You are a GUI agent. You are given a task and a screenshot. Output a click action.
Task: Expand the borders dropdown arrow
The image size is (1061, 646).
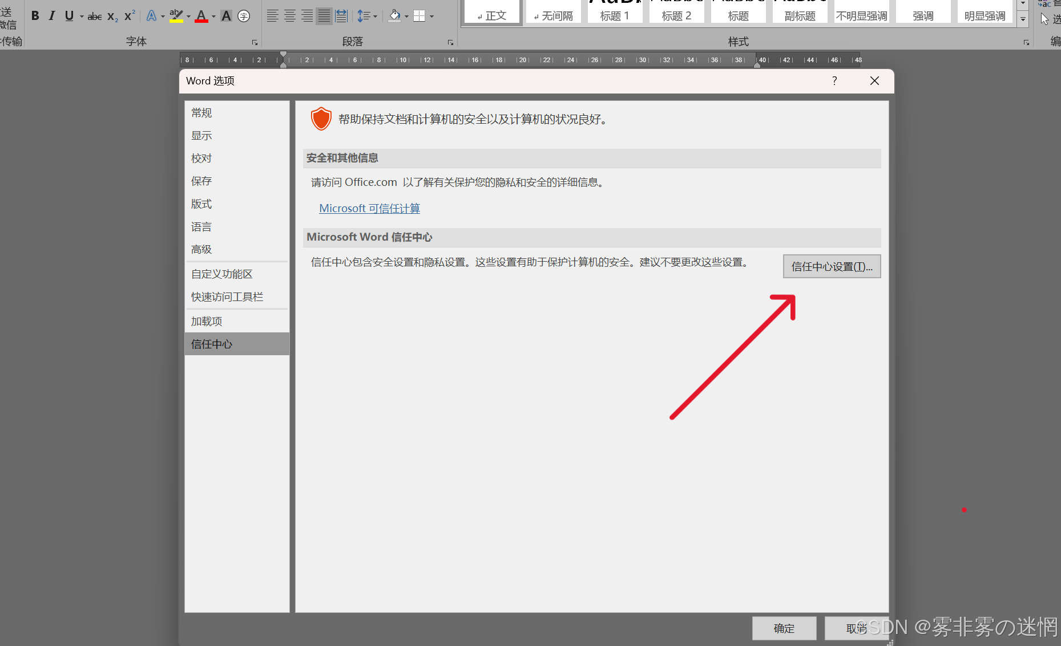click(x=431, y=17)
